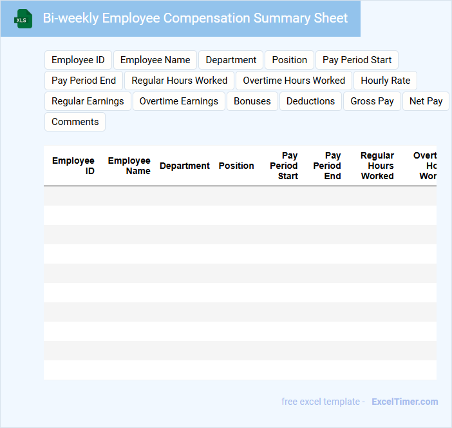Image resolution: width=452 pixels, height=428 pixels.
Task: Choose the Position tag
Action: [289, 60]
